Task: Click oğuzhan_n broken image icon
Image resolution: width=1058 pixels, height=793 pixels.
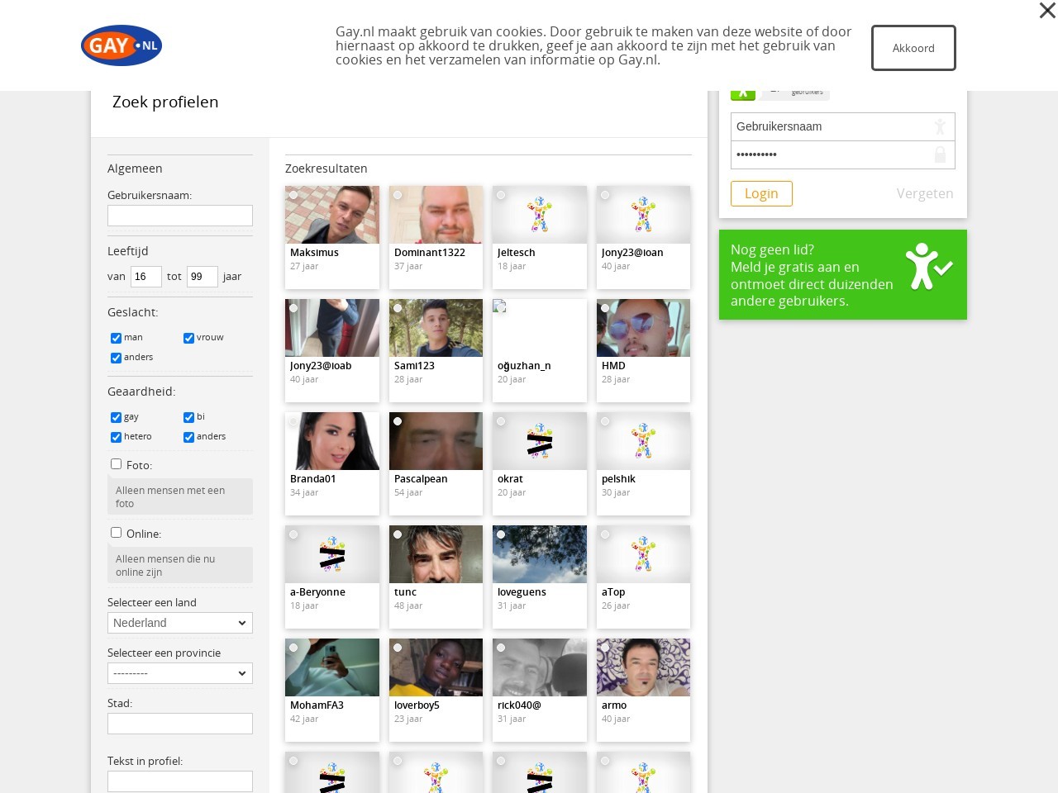Action: point(499,306)
